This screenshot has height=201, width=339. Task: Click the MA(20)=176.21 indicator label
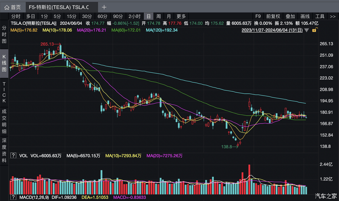pos(92,30)
